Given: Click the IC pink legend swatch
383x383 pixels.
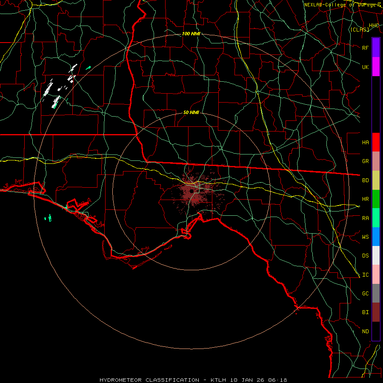Looking at the screenshot, I should pos(376,274).
